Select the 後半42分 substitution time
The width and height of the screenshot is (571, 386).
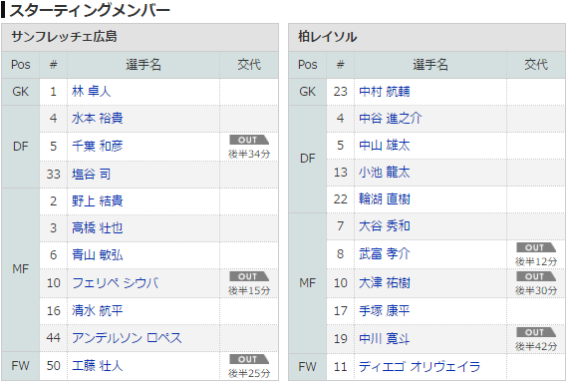click(536, 347)
